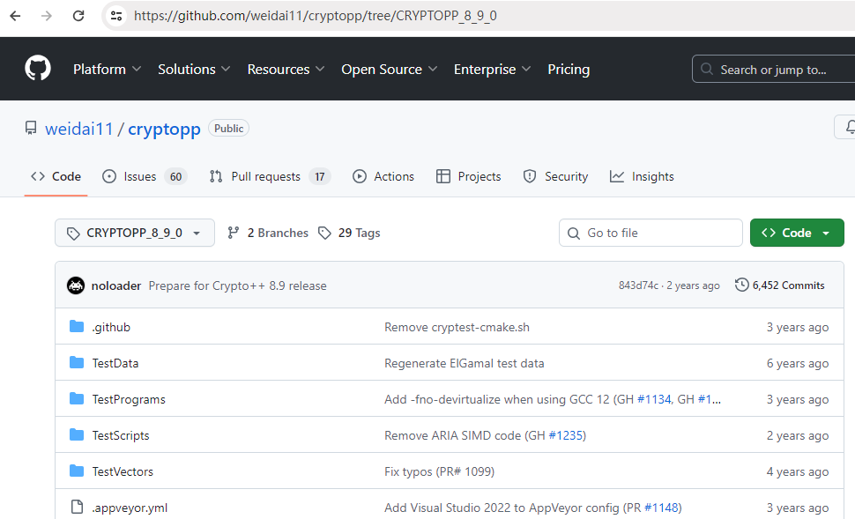This screenshot has height=519, width=855.
Task: Click the browser forward arrow
Action: [47, 16]
